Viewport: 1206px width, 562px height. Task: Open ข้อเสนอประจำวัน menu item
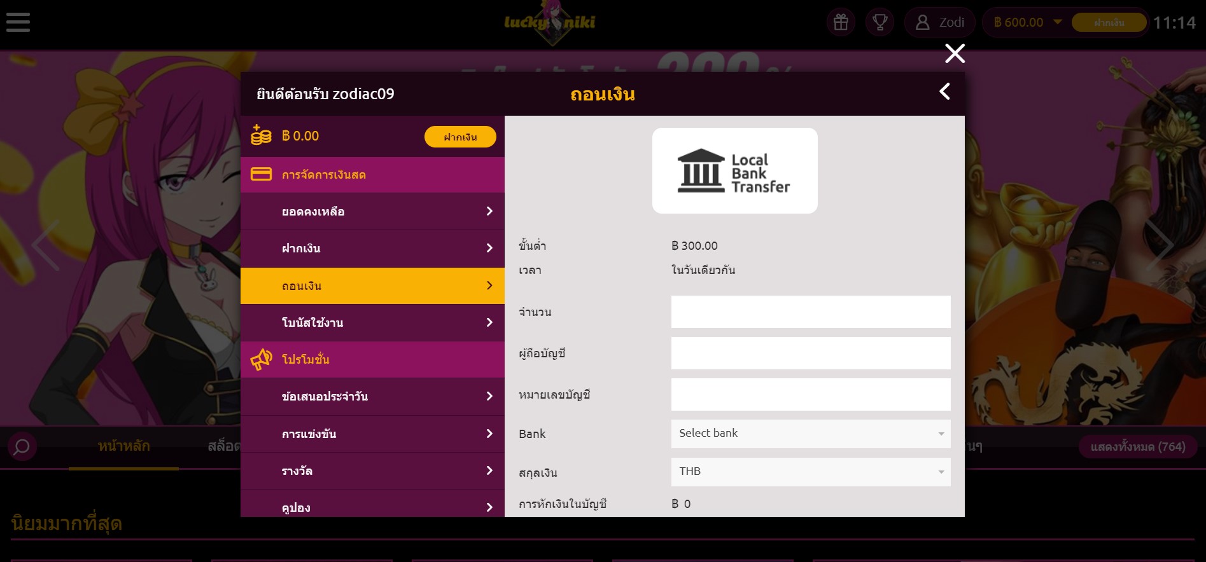click(x=372, y=397)
